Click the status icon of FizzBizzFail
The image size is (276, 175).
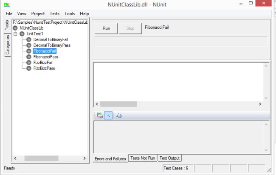point(29,63)
